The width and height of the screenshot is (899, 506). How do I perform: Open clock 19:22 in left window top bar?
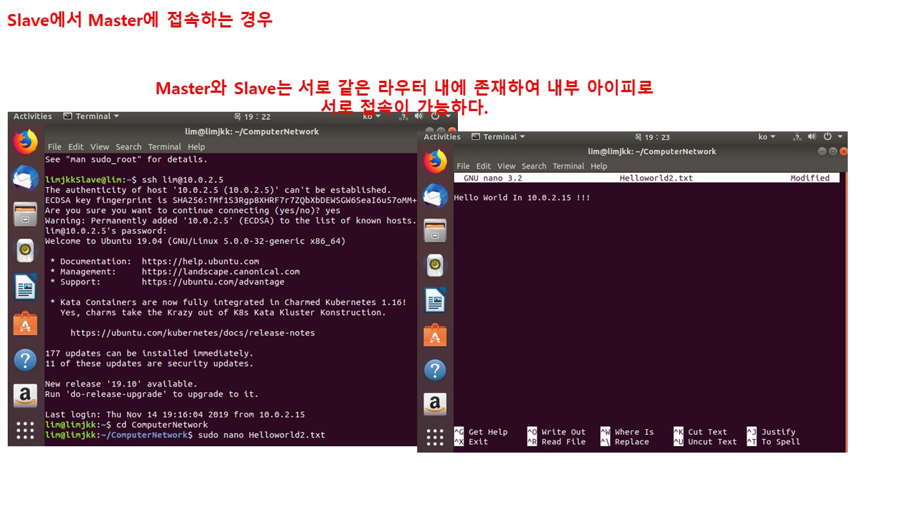pyautogui.click(x=252, y=117)
